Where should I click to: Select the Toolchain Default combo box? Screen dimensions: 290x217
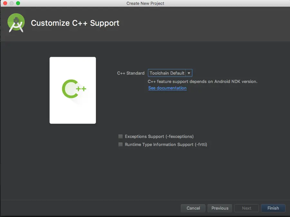pyautogui.click(x=170, y=73)
